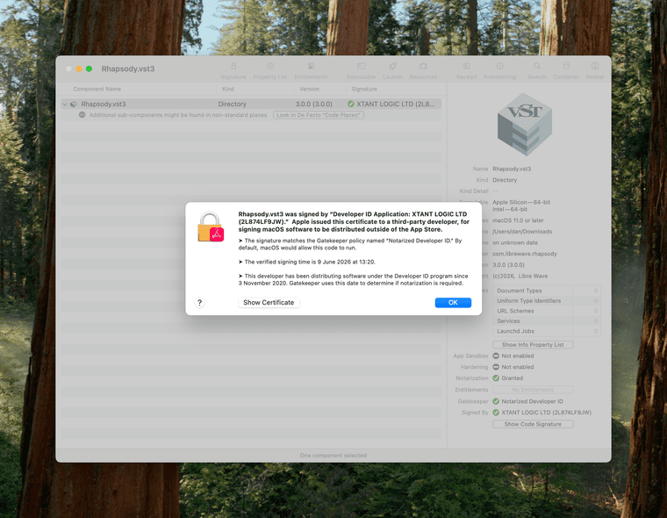
Task: Collapse the Rhapsody.vst3 row disclosure chevron
Action: [65, 104]
